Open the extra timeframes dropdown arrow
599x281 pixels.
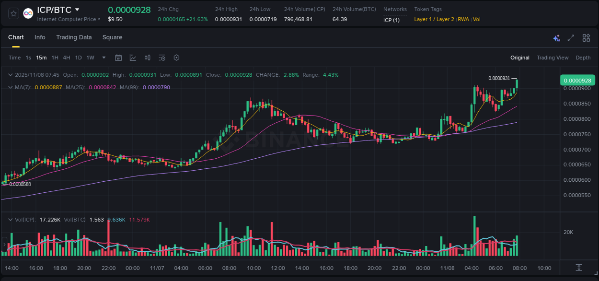[103, 57]
